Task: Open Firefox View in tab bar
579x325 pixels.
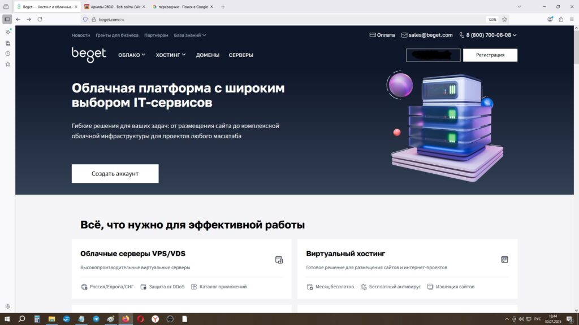Action: [6, 7]
